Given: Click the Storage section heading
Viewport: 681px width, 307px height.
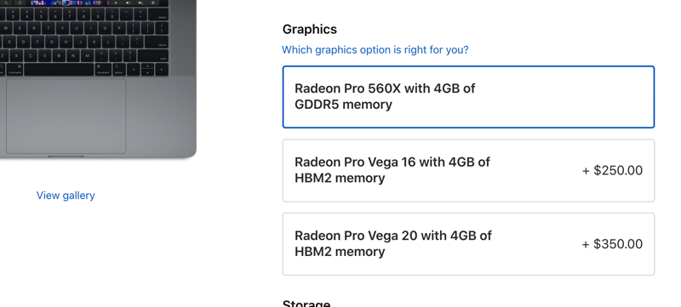Looking at the screenshot, I should [306, 303].
